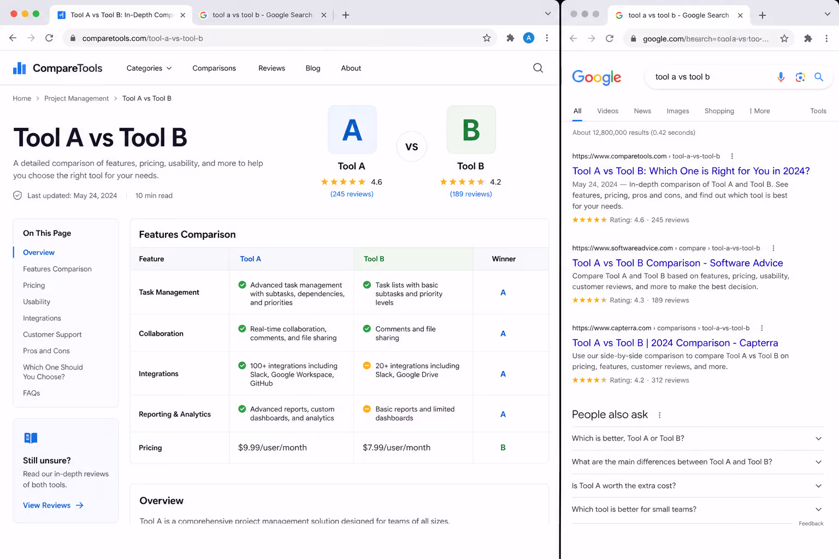Open options dots next to comparetools.com result
Screen dimensions: 839x559
[732, 156]
